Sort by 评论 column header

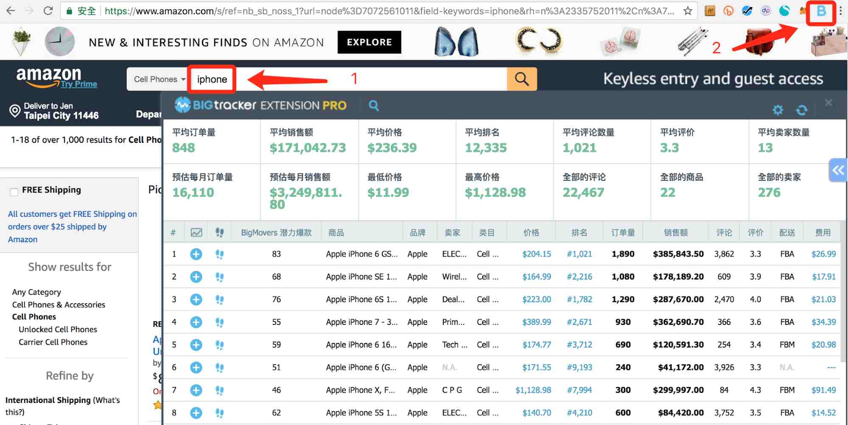click(724, 232)
